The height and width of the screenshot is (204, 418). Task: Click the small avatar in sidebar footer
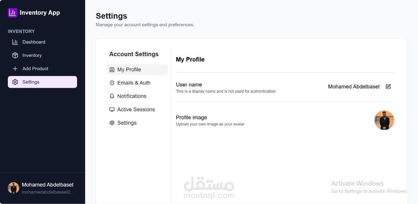[13, 188]
